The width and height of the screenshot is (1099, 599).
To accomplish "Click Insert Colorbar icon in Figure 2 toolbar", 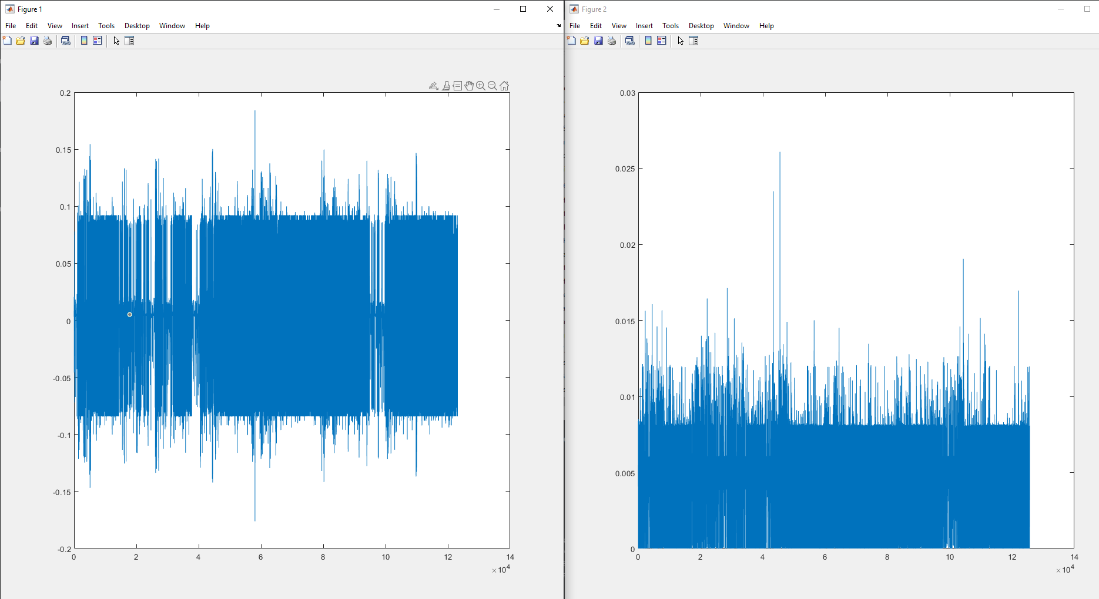I will [x=648, y=41].
